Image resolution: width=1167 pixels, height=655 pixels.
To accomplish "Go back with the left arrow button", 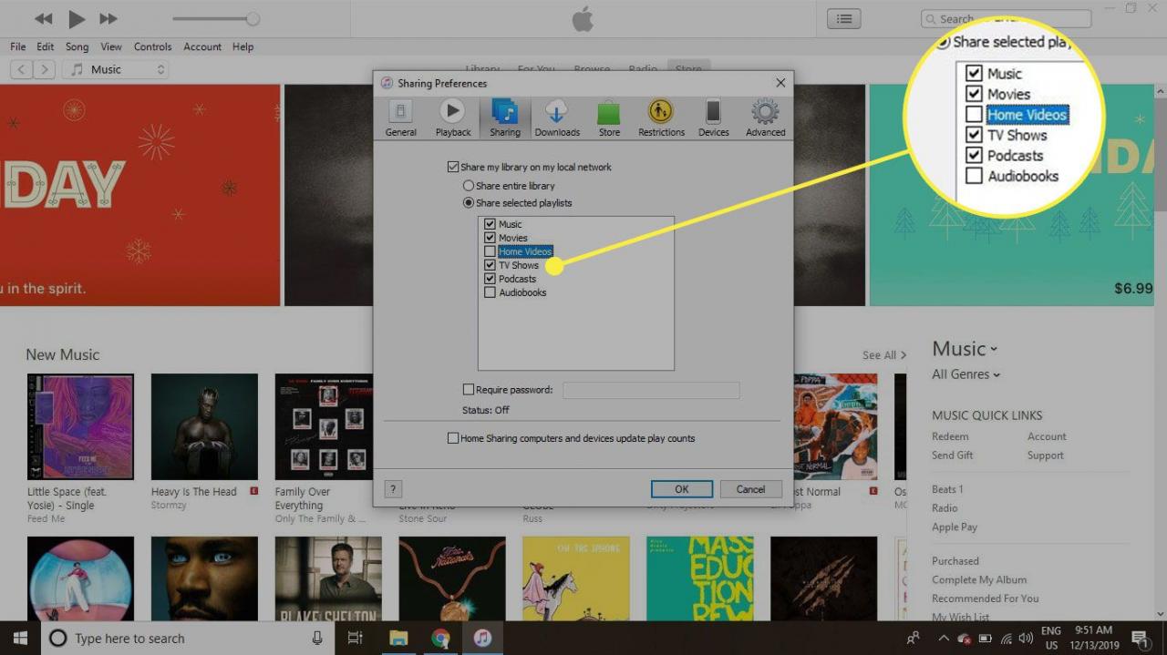I will [23, 69].
